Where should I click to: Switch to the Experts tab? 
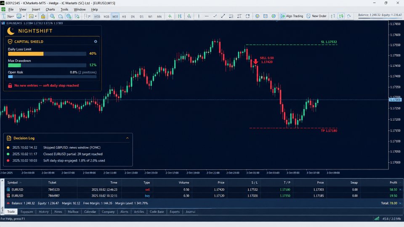pos(174,212)
